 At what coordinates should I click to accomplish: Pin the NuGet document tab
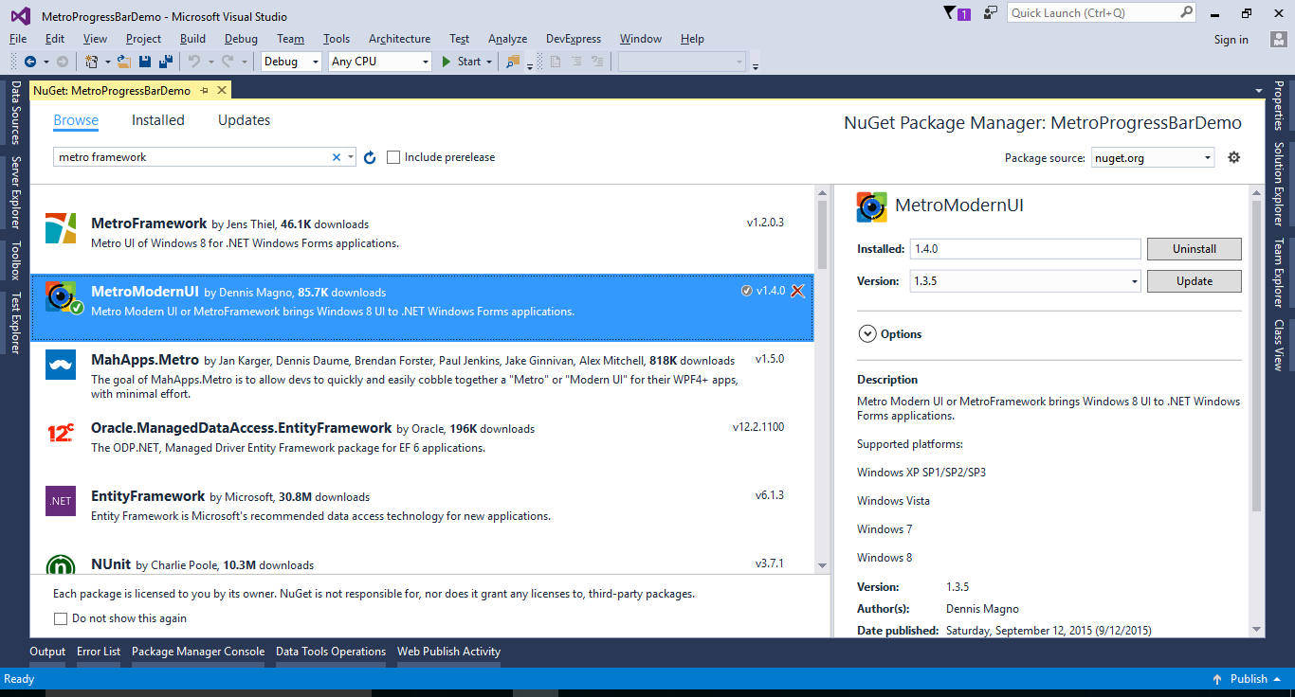pyautogui.click(x=205, y=91)
